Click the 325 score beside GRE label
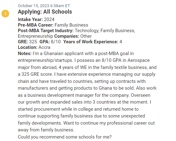176x141 pixels. pos(33,42)
